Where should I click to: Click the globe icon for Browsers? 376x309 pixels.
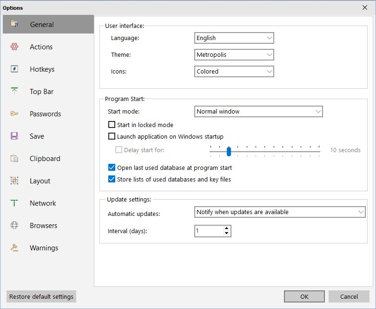[x=14, y=225]
